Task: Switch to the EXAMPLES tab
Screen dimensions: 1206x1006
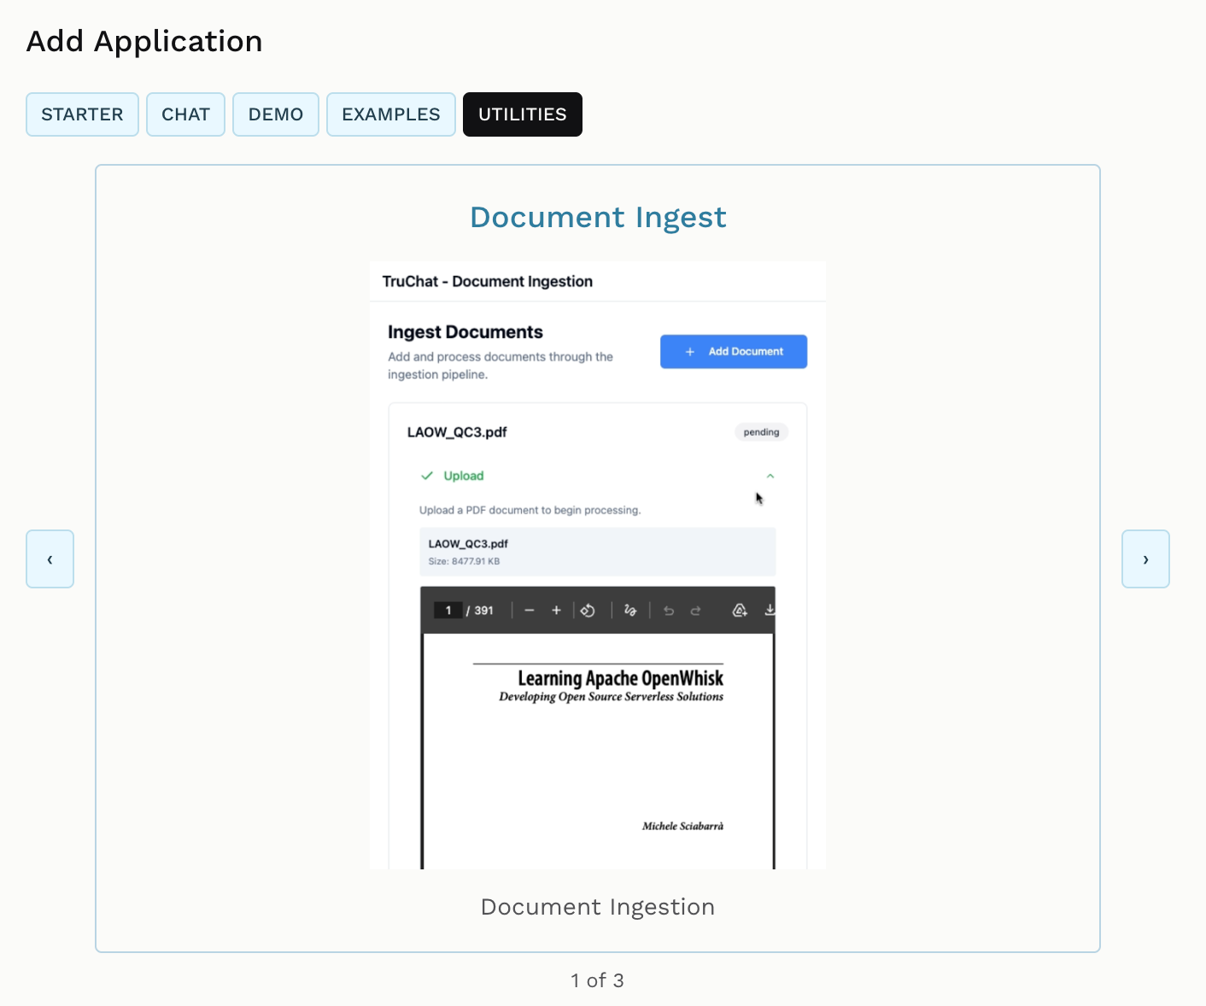Action: [391, 114]
